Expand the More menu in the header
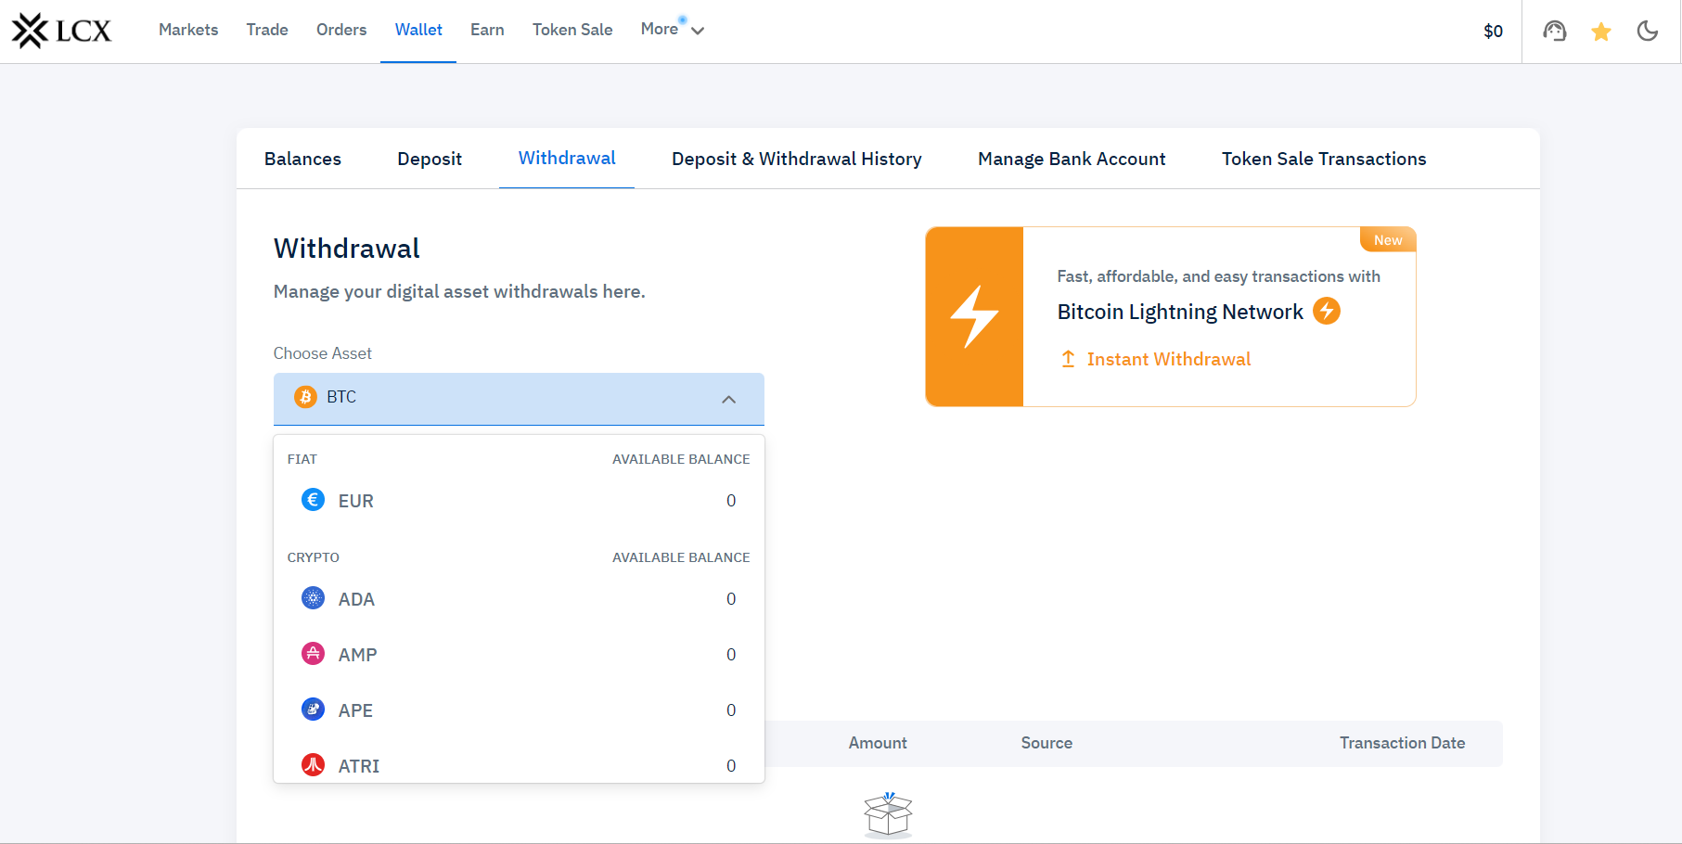The height and width of the screenshot is (844, 1682). [672, 30]
